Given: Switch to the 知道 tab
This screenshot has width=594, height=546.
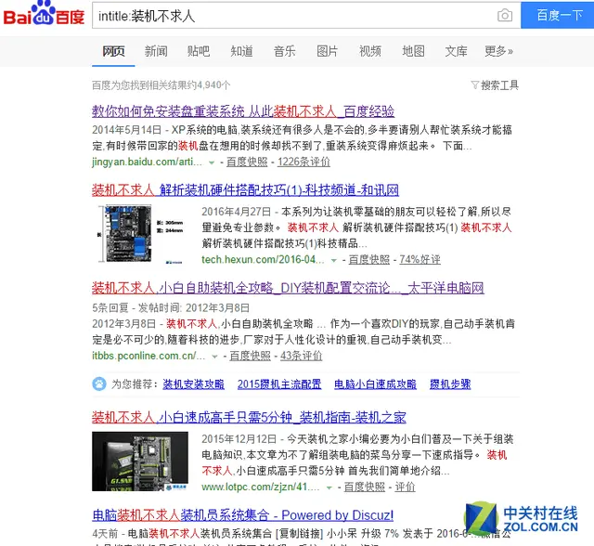Looking at the screenshot, I should 241,51.
